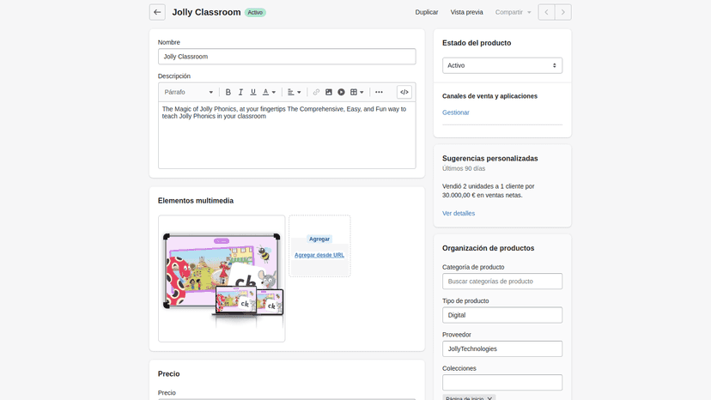
Task: Toggle bold formatting in description
Action: [228, 92]
